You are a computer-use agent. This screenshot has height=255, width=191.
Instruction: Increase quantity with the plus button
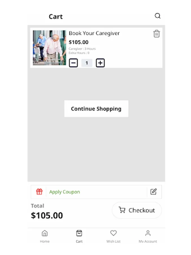pos(100,63)
